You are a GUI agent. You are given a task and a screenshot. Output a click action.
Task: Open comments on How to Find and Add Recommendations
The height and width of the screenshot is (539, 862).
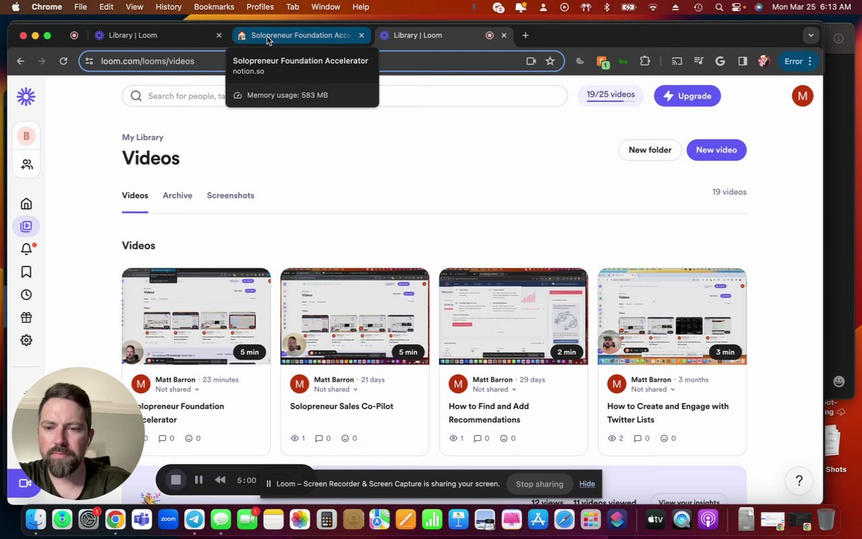pyautogui.click(x=482, y=438)
